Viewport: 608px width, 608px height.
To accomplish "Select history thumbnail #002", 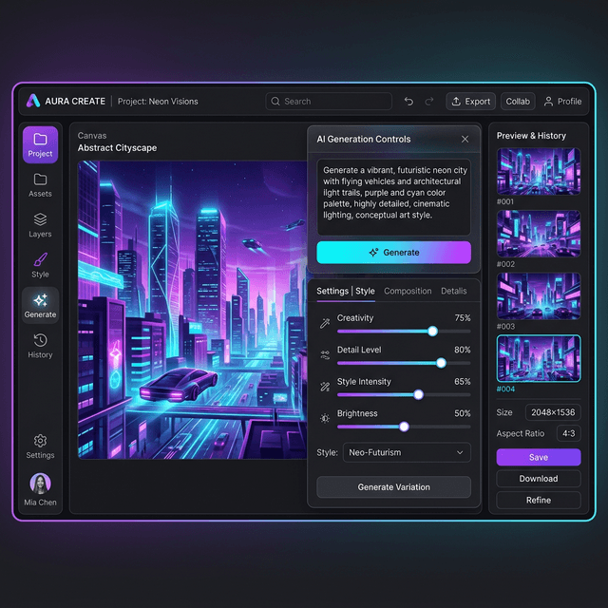I will [x=539, y=234].
